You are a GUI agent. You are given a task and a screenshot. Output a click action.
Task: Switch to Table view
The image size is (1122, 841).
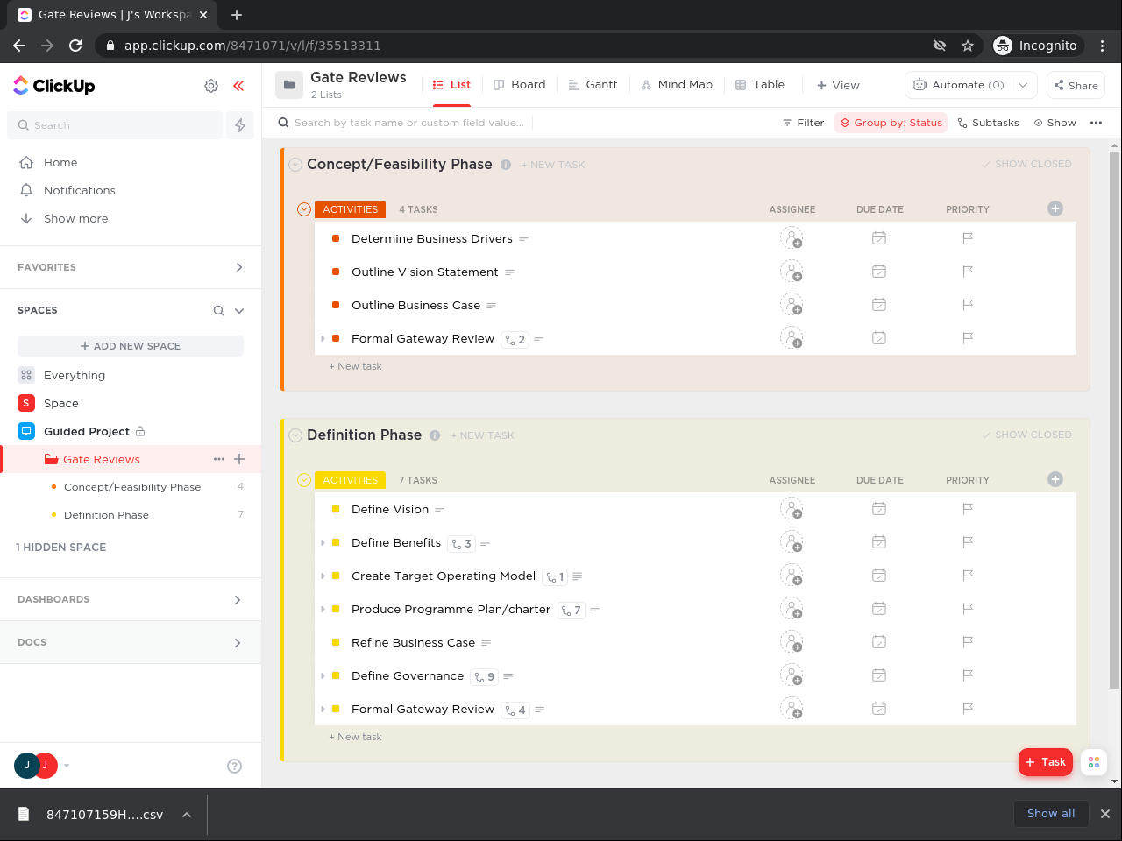760,85
